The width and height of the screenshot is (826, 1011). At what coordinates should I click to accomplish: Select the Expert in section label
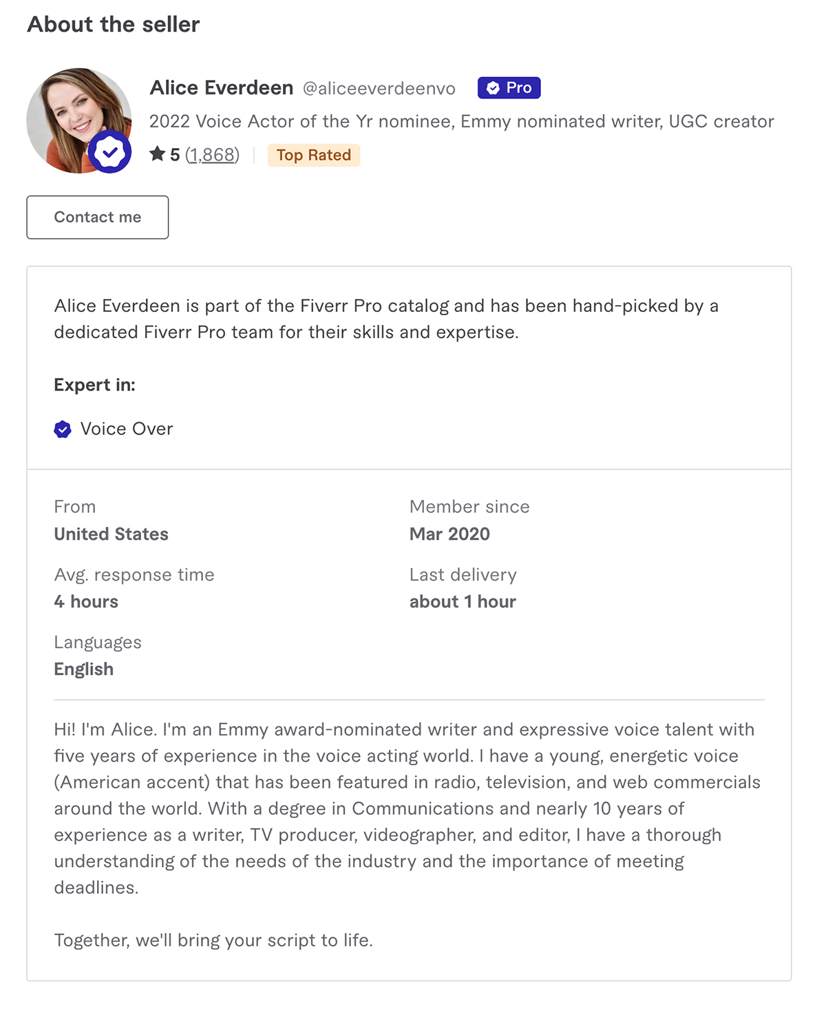point(94,384)
